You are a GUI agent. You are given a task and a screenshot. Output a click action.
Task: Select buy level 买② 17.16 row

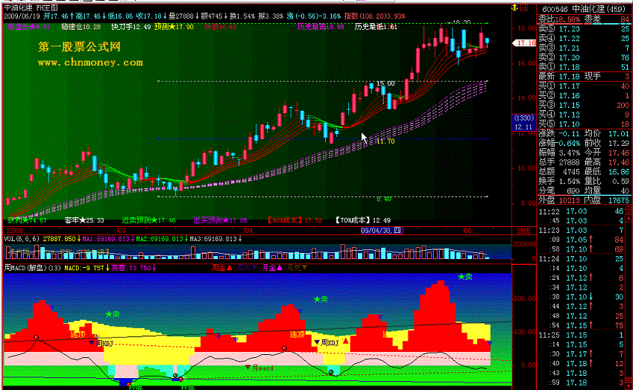(584, 95)
